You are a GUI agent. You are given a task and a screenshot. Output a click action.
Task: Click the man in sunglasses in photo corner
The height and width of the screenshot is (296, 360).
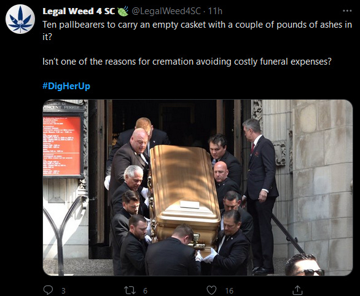304,265
